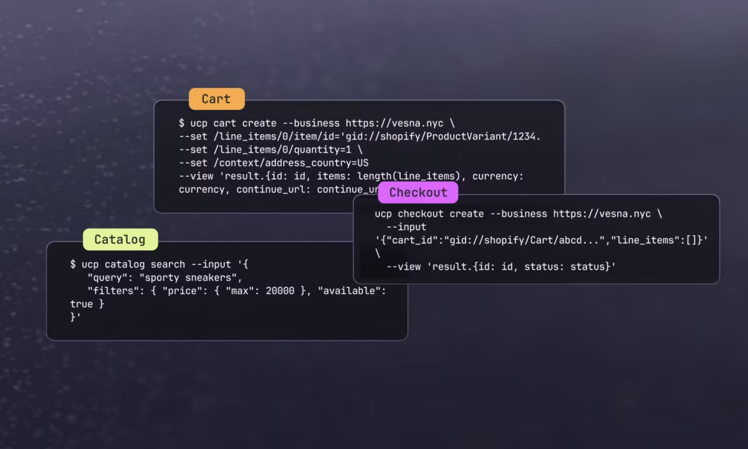This screenshot has width=748, height=449.
Task: Click the ProductVariant/1234 gid line
Action: point(360,137)
